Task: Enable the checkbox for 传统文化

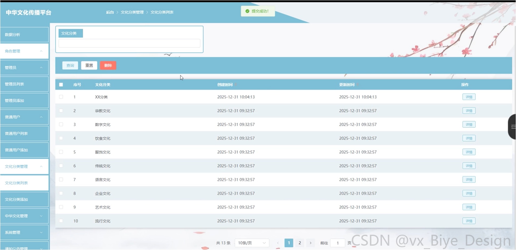Action: point(61,166)
